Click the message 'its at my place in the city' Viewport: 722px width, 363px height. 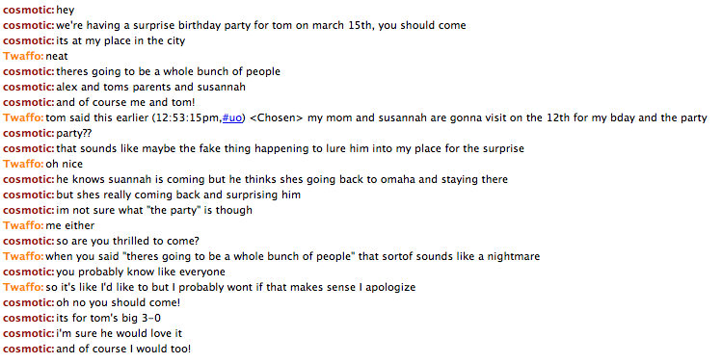[120, 40]
